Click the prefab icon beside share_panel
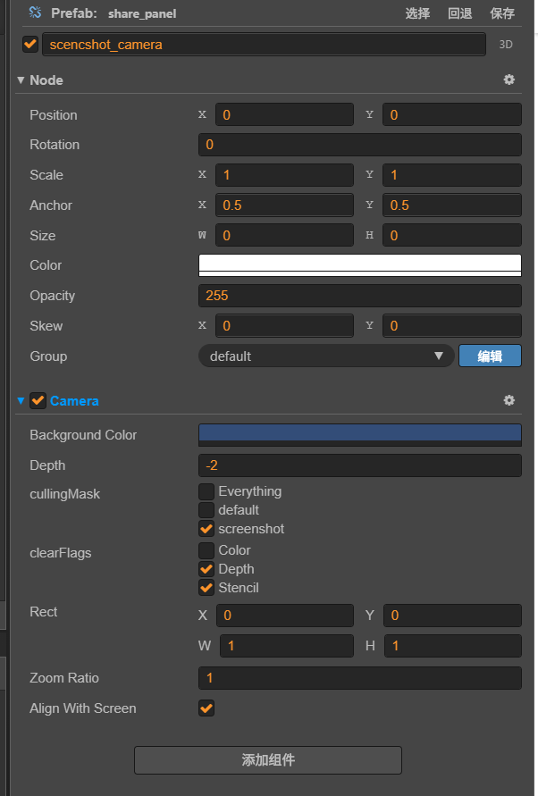This screenshot has height=796, width=538. coord(36,13)
